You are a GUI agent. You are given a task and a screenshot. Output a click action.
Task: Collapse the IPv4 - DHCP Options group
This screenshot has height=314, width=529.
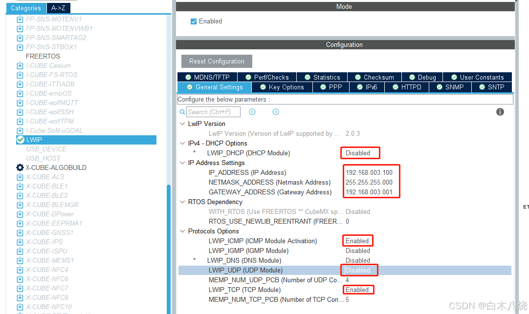point(182,143)
